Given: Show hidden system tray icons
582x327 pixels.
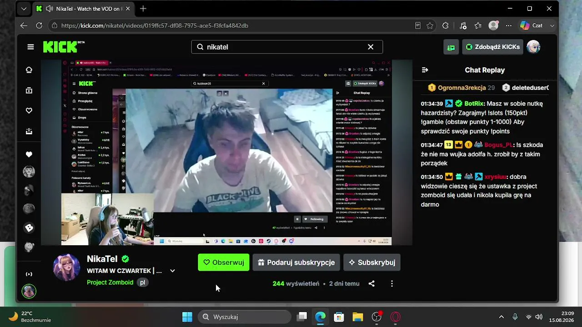Looking at the screenshot, I should [502, 317].
